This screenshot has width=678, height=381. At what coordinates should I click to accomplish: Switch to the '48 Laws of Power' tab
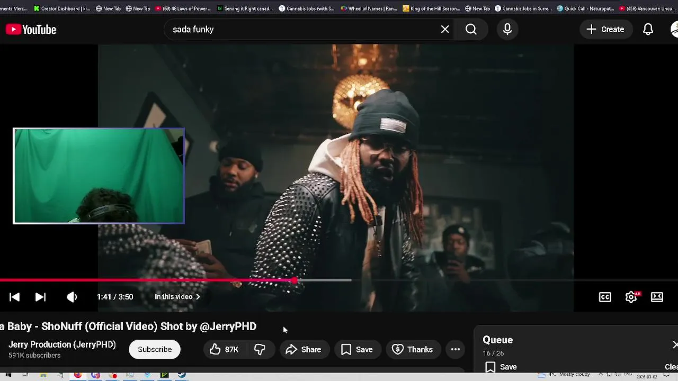[x=183, y=8]
